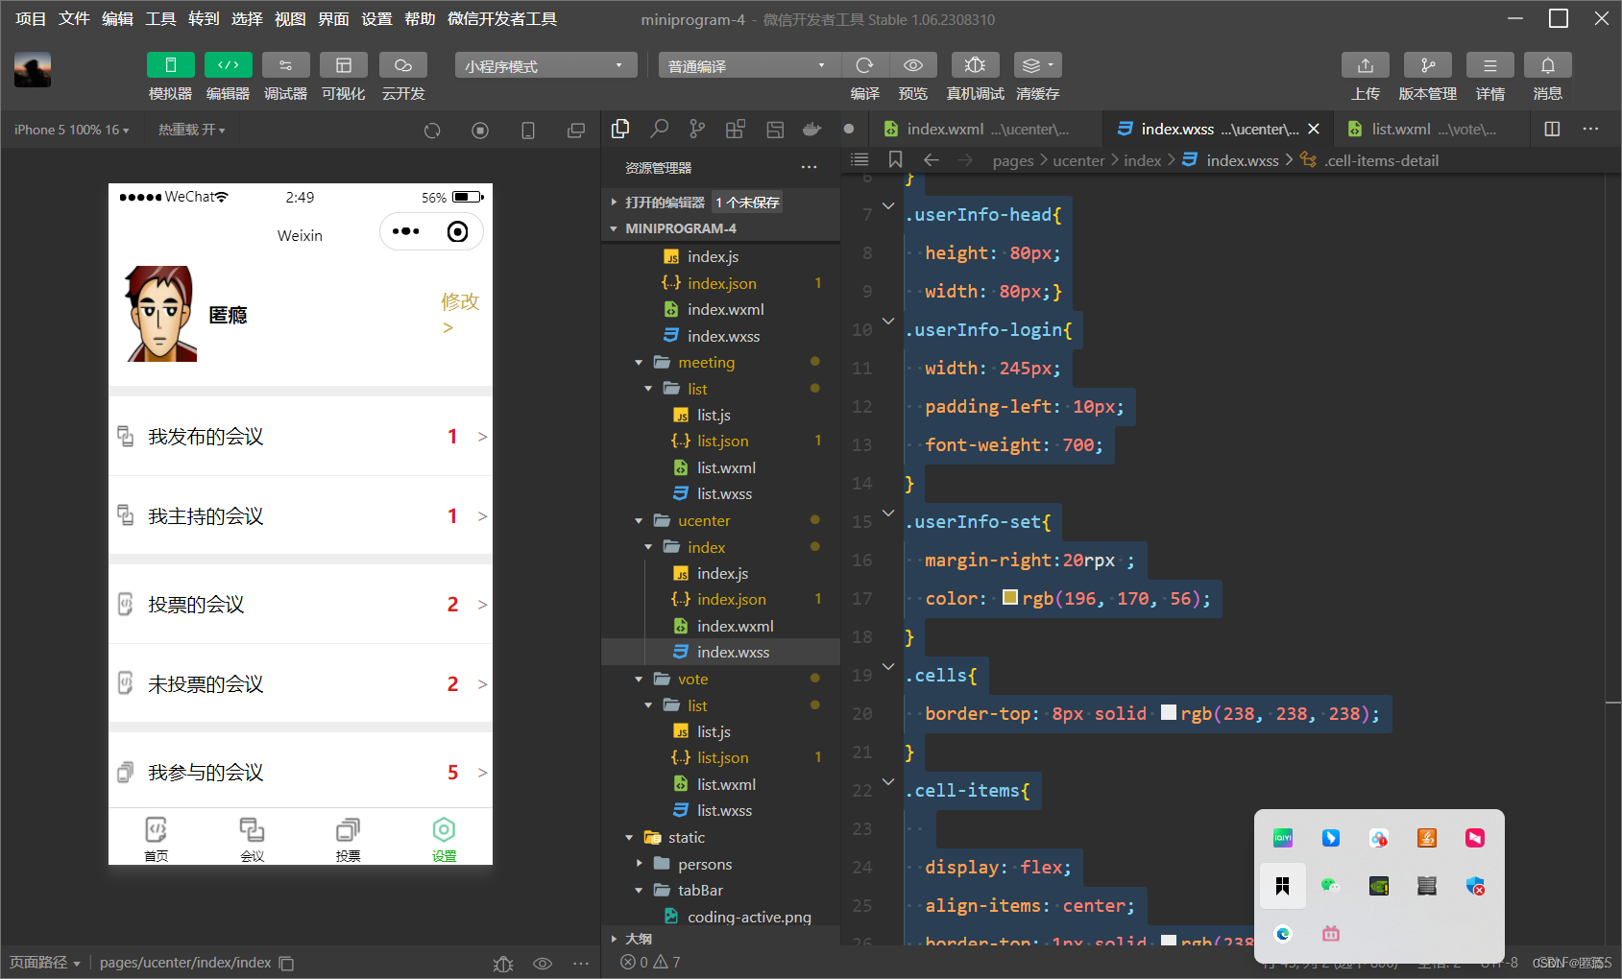The image size is (1622, 979).
Task: Open the iPhone 5 device dropdown
Action: tap(71, 130)
